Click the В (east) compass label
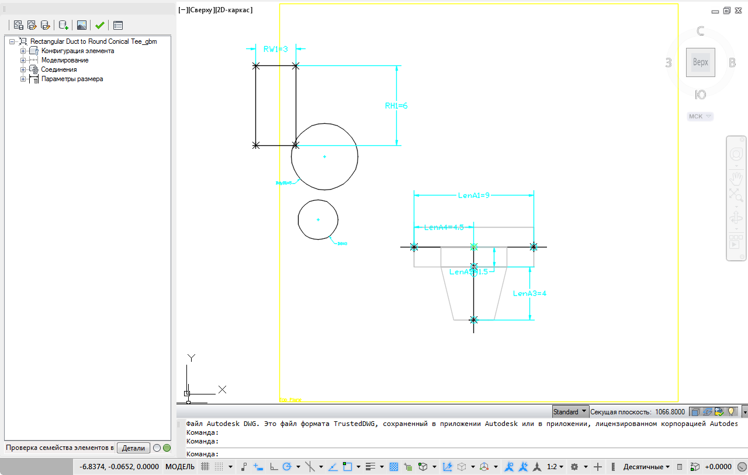This screenshot has height=475, width=748. pyautogui.click(x=732, y=63)
